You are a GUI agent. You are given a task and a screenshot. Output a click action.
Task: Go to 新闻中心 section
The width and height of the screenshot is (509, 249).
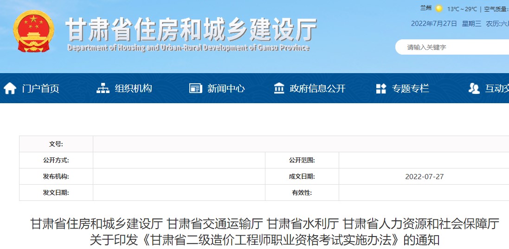click(226, 88)
